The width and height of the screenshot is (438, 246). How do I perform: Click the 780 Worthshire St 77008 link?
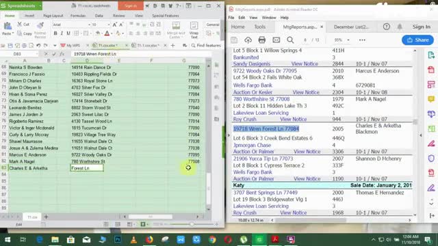click(261, 99)
